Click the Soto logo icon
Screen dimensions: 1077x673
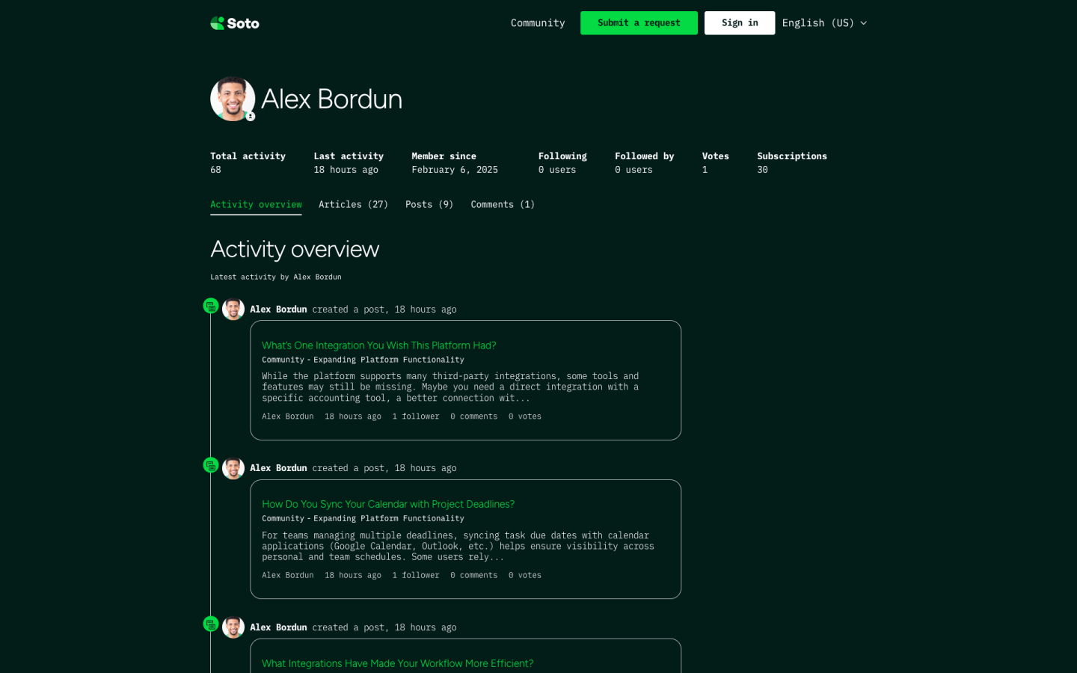click(218, 23)
